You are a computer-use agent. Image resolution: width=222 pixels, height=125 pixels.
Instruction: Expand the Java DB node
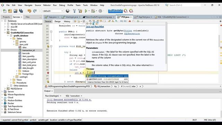coord(5,27)
